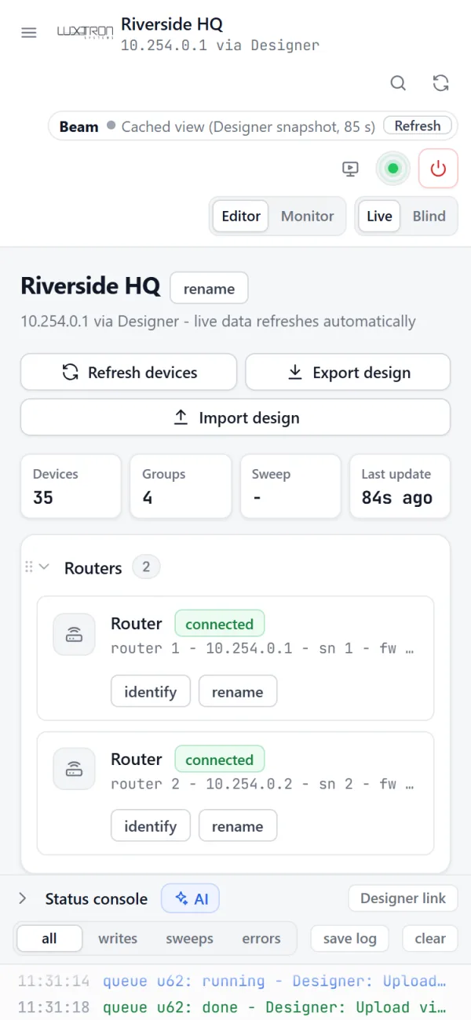Viewport: 471px width, 1020px height.
Task: Show all log entries
Action: pos(49,938)
